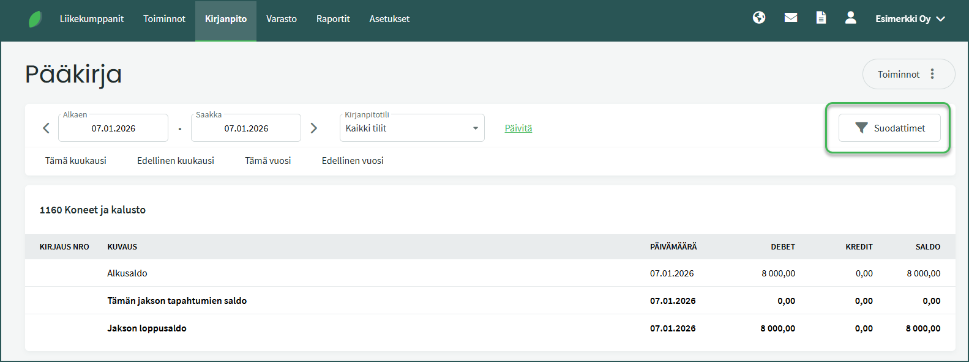The width and height of the screenshot is (969, 362).
Task: Open the Toiminnot actions menu button
Action: [x=908, y=74]
